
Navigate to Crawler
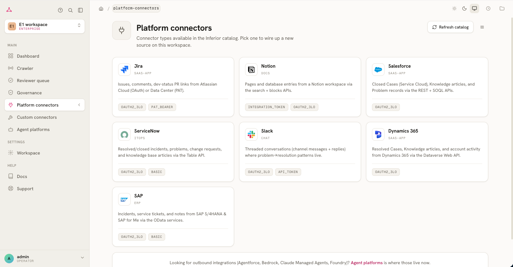[44, 68]
